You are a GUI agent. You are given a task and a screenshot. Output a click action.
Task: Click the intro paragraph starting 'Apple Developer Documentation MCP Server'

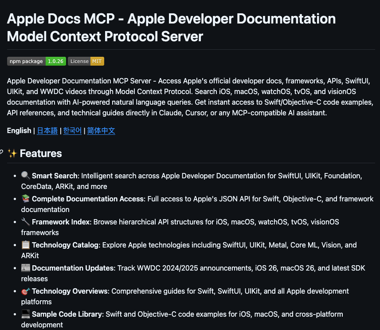[x=190, y=97]
